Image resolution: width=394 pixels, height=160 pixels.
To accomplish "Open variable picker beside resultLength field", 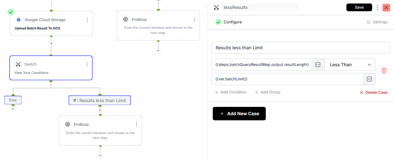I will [318, 65].
